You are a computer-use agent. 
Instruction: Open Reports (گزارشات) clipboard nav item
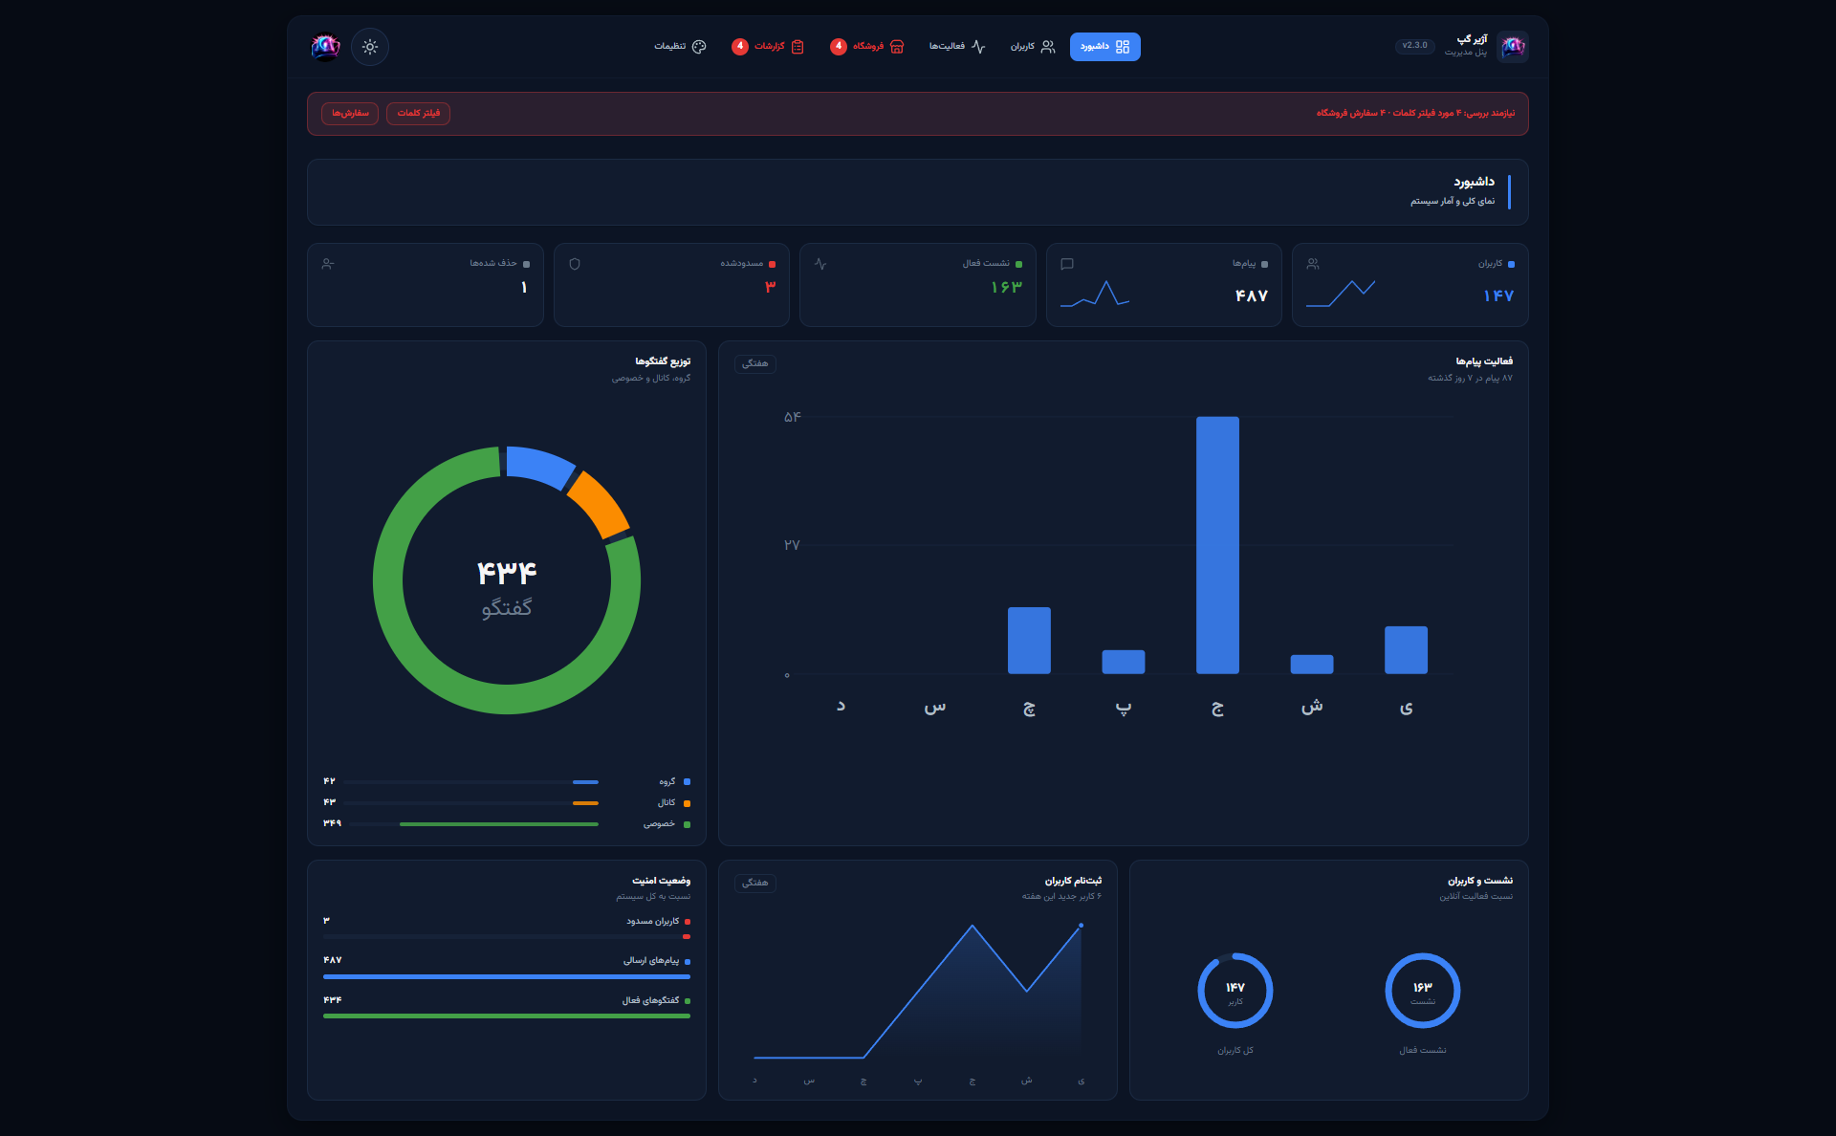click(768, 47)
